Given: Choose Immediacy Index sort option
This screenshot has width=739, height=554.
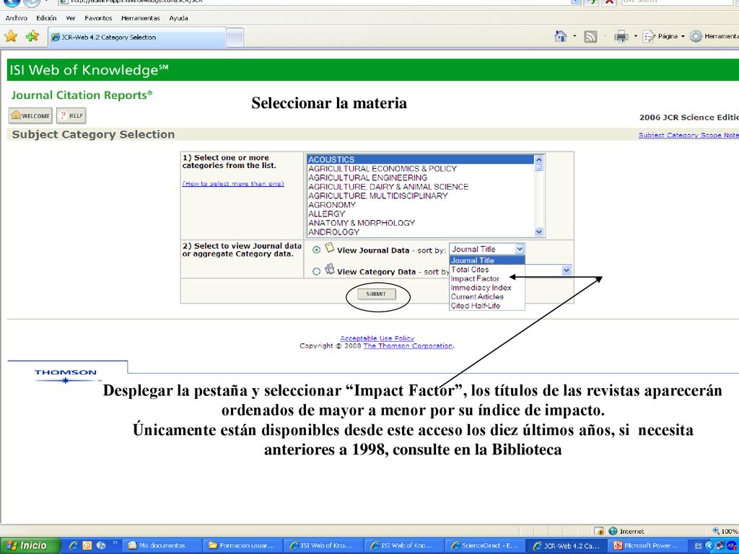Looking at the screenshot, I should tap(487, 287).
